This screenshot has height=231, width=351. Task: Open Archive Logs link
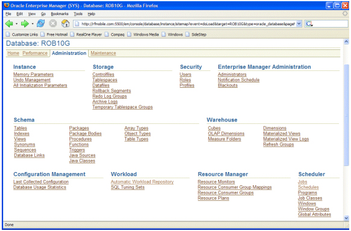coord(105,102)
